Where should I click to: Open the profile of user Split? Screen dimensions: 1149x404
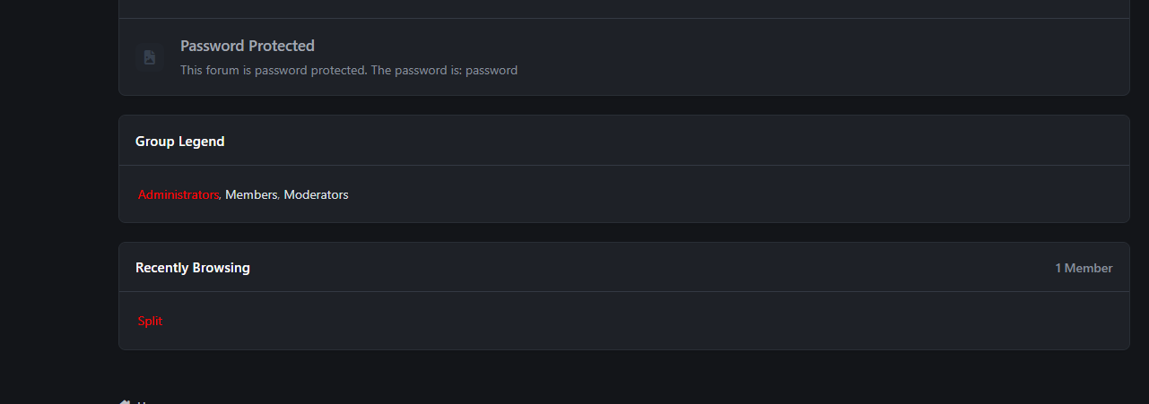[x=151, y=321]
